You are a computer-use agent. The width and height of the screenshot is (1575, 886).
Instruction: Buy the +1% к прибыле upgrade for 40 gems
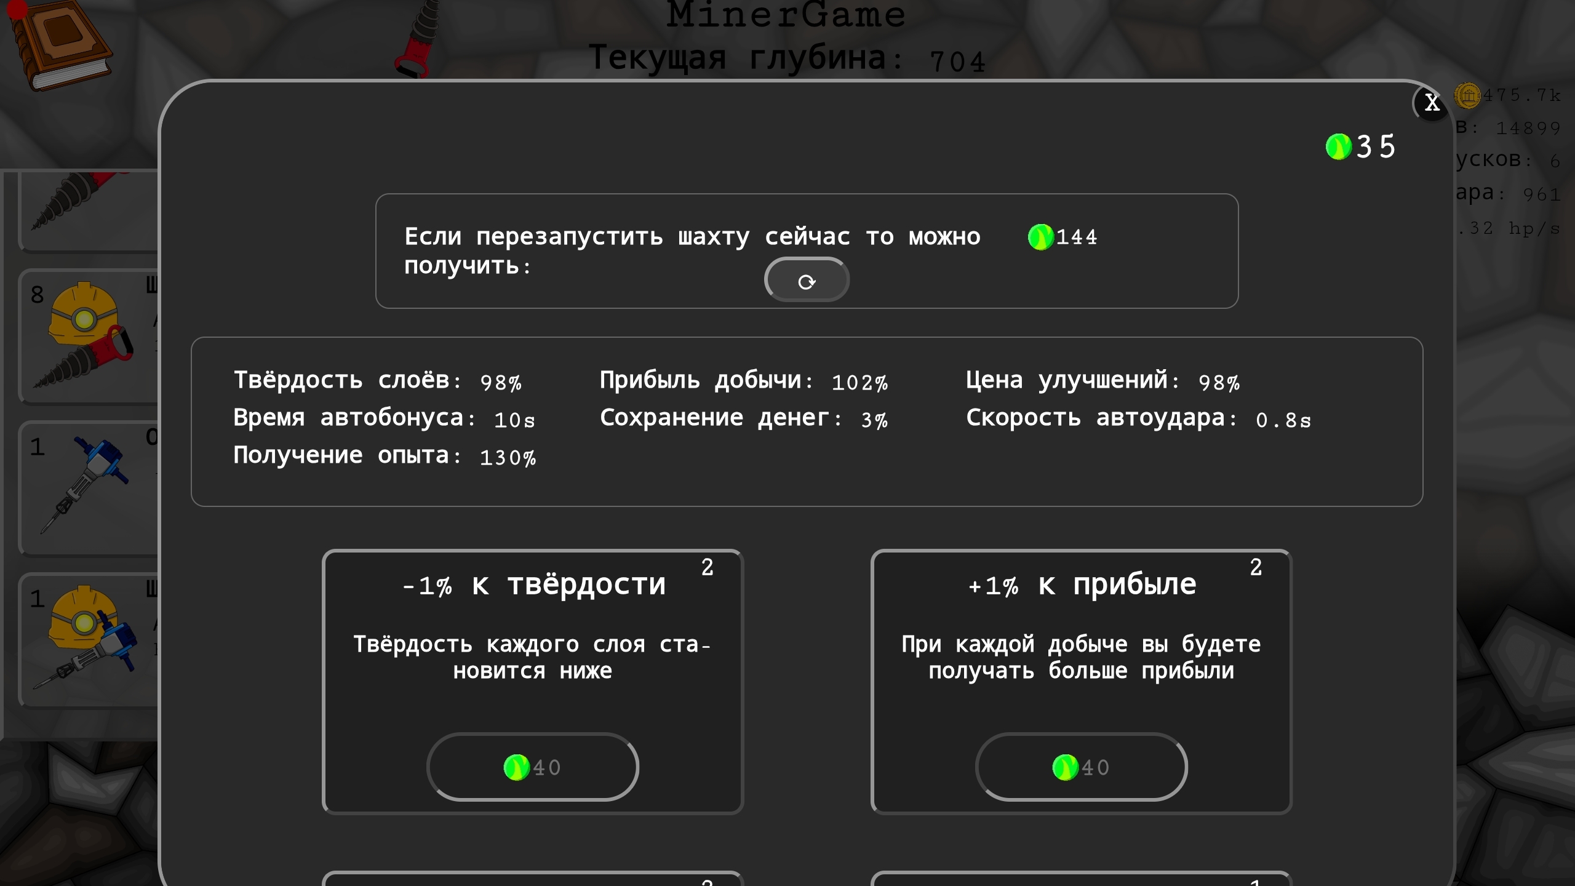(x=1081, y=767)
